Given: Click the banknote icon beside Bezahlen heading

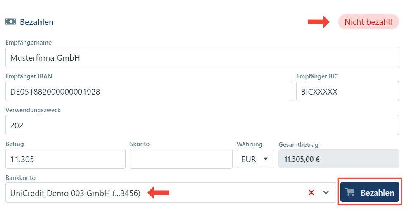Looking at the screenshot, I should tap(10, 22).
